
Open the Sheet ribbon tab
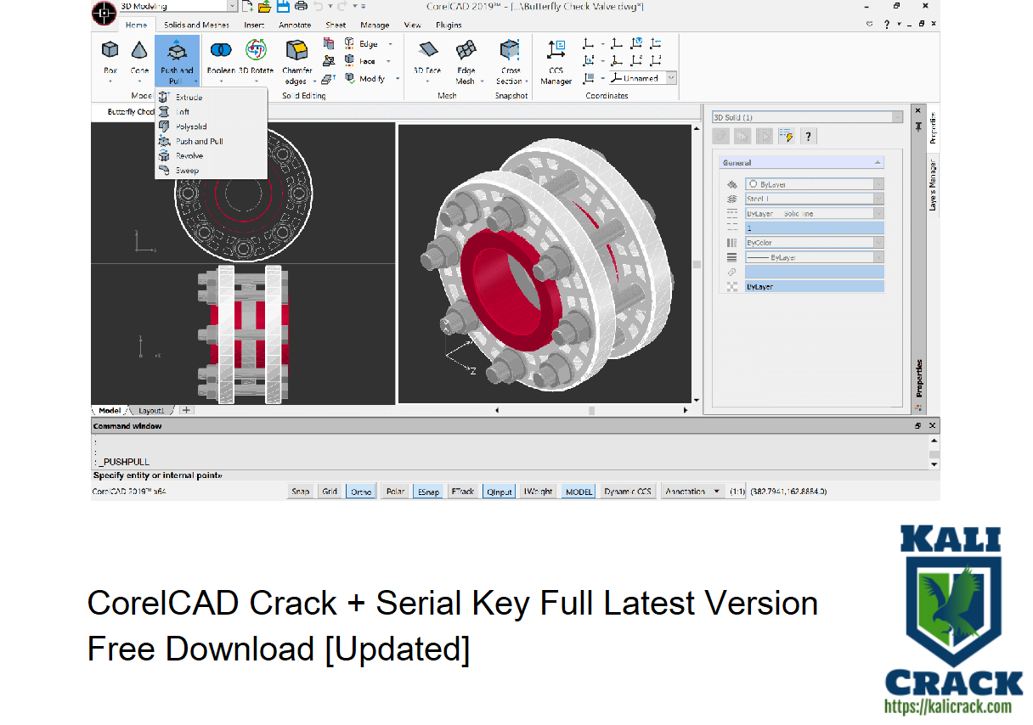336,25
